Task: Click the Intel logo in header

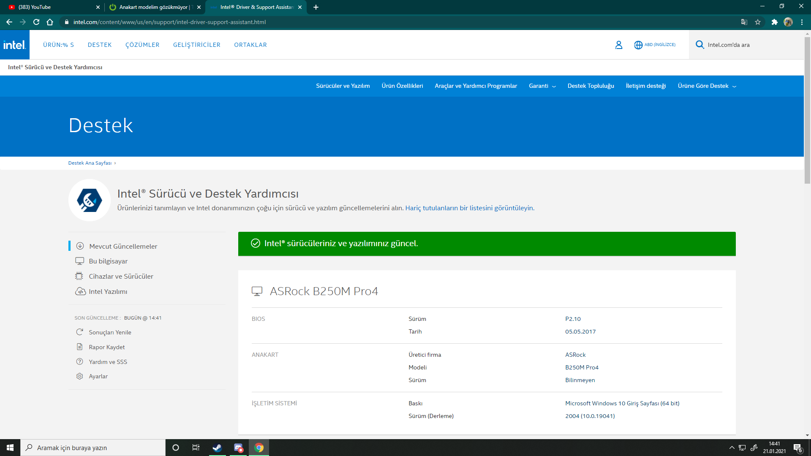Action: [15, 45]
